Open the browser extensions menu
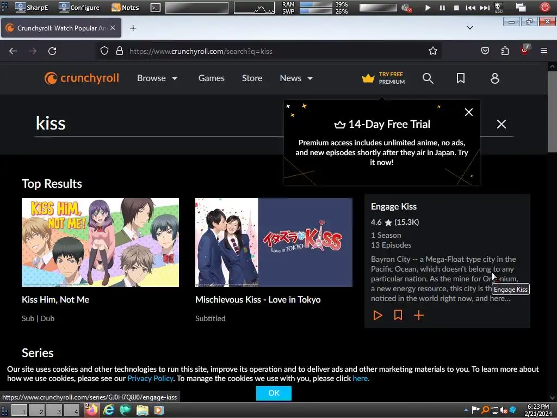557x418 pixels. click(x=505, y=51)
